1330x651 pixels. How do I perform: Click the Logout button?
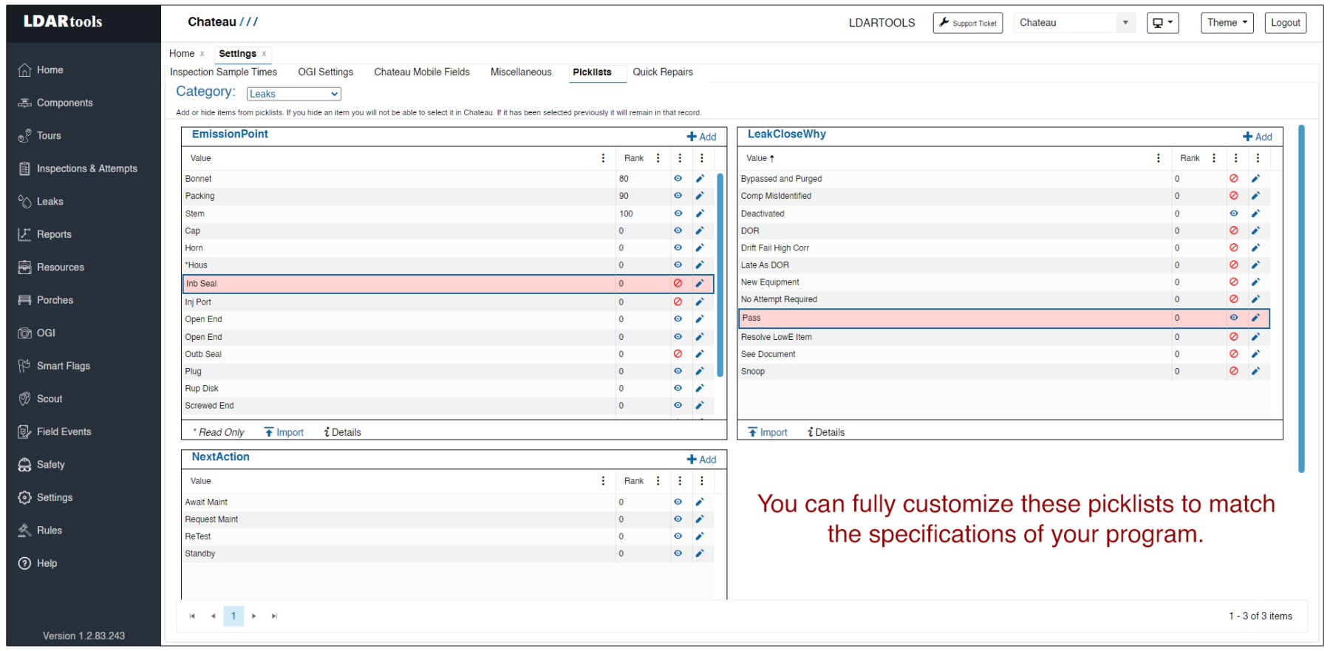[1285, 23]
